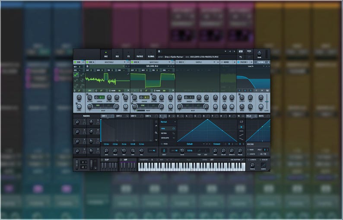
Task: Click the portamento CURVE display
Action: (264, 165)
